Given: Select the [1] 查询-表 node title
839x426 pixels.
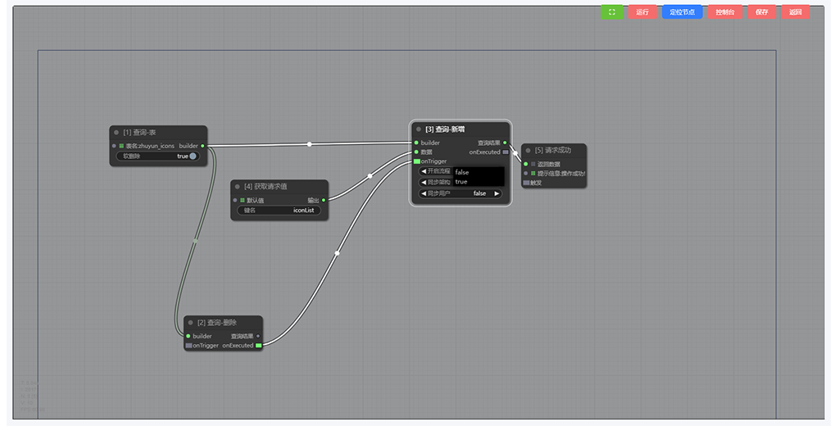Looking at the screenshot, I should click(x=139, y=133).
